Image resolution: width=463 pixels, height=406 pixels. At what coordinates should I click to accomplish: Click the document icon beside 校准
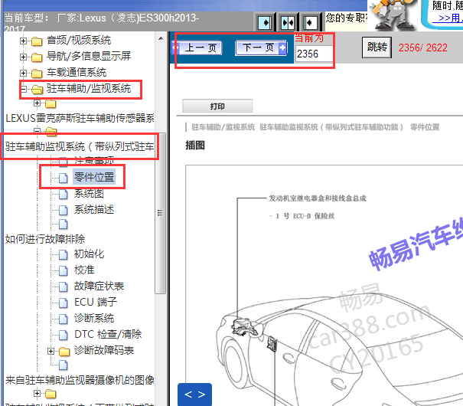pyautogui.click(x=63, y=270)
